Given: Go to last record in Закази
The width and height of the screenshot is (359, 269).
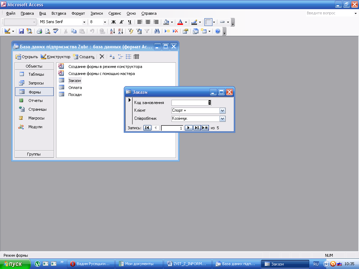Looking at the screenshot, I should pyautogui.click(x=197, y=128).
